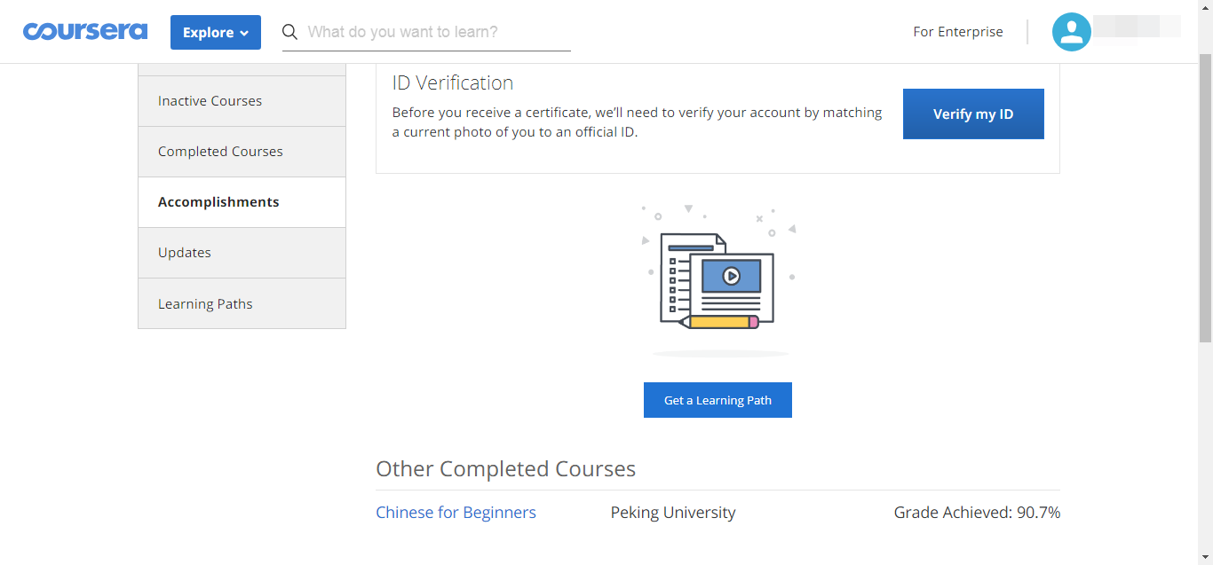Image resolution: width=1213 pixels, height=565 pixels.
Task: Click the video play icon in illustration
Action: tap(731, 276)
